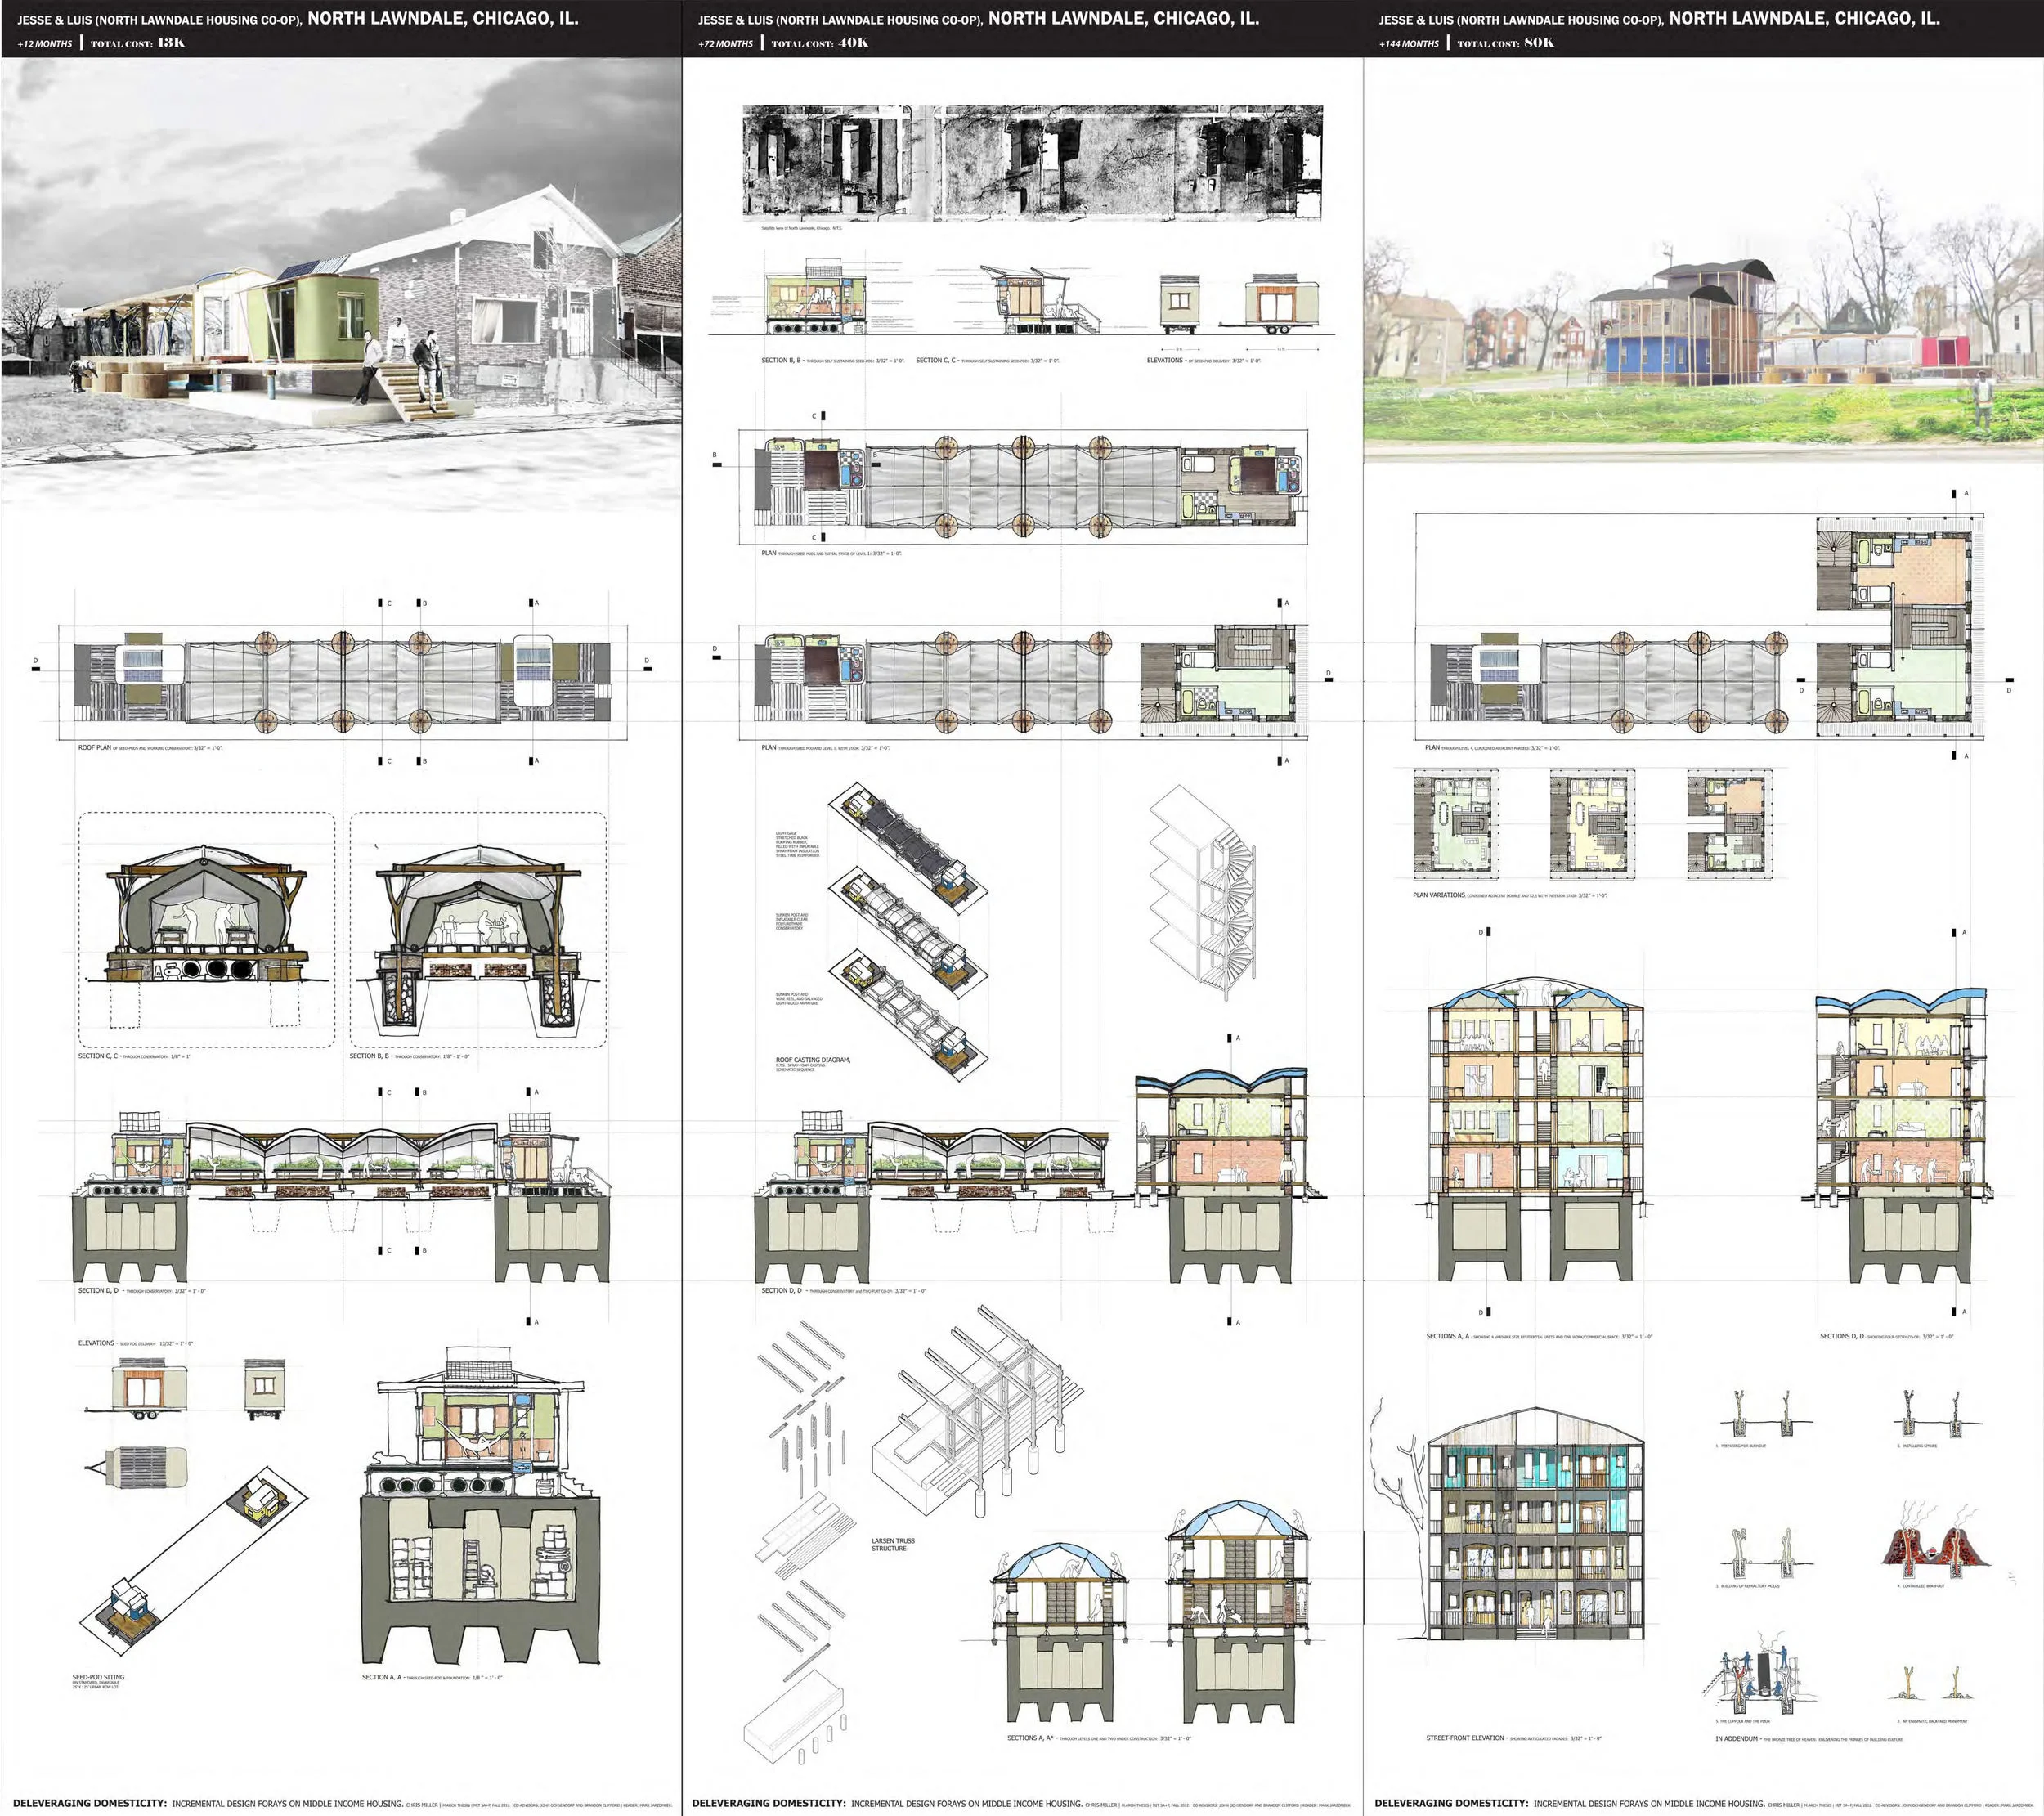Click the 'LARSEN TRUSS STRUCTURE' label
The width and height of the screenshot is (2044, 1816).
892,1544
